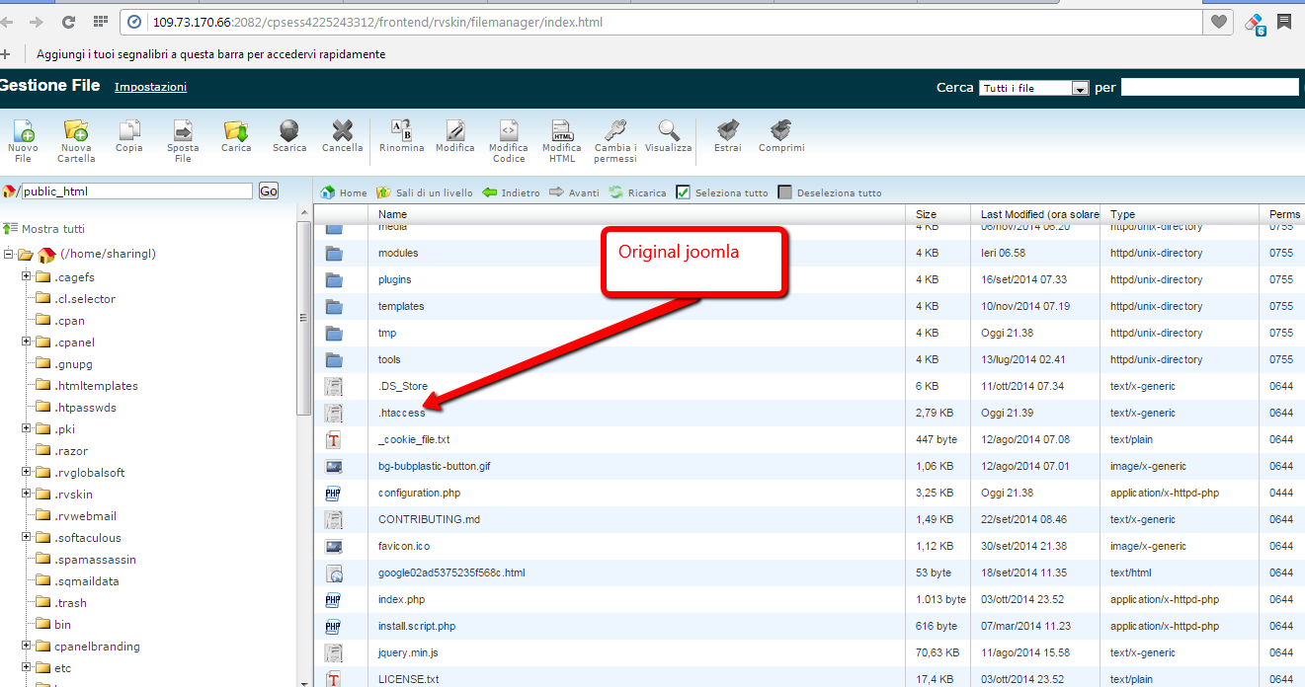The image size is (1305, 687).
Task: Expand the .rvglobalsoft folder node
Action: pos(27,473)
